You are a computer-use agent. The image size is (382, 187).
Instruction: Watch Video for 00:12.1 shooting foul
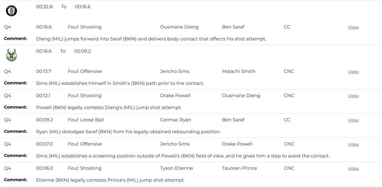[353, 96]
